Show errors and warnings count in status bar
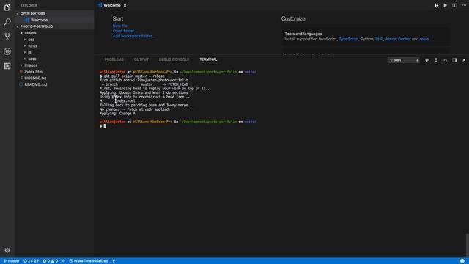Viewport: 469px width, 264px height. [51, 261]
